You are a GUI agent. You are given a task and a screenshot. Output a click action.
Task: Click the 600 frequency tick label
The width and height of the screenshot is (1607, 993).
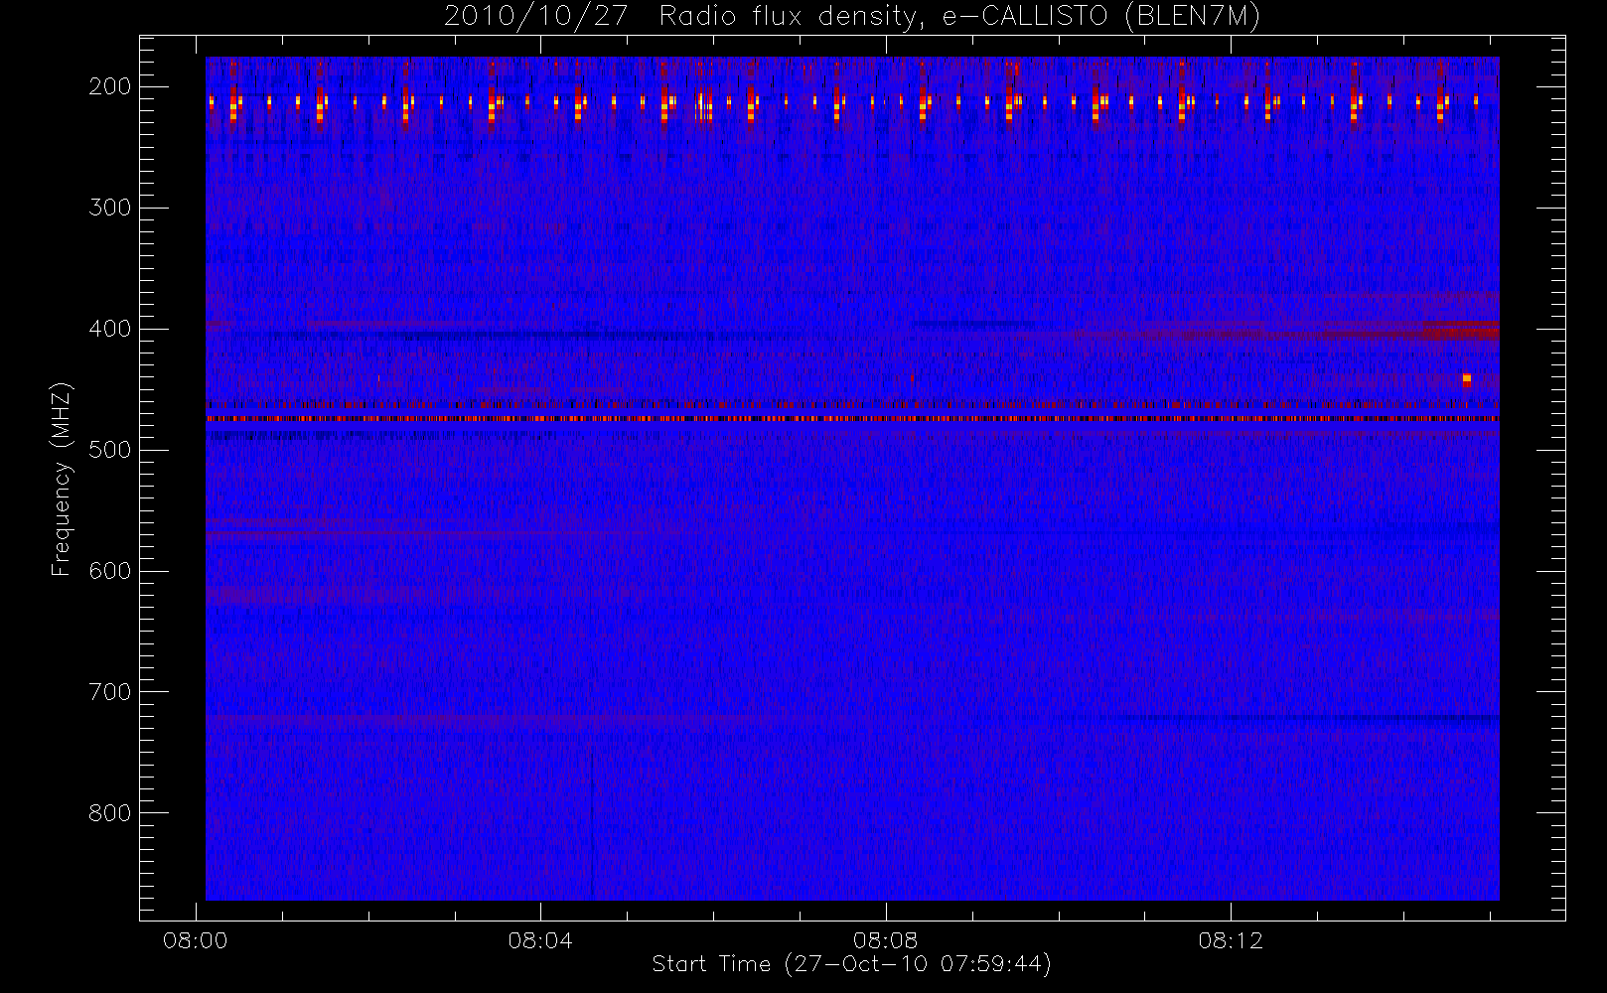point(110,571)
